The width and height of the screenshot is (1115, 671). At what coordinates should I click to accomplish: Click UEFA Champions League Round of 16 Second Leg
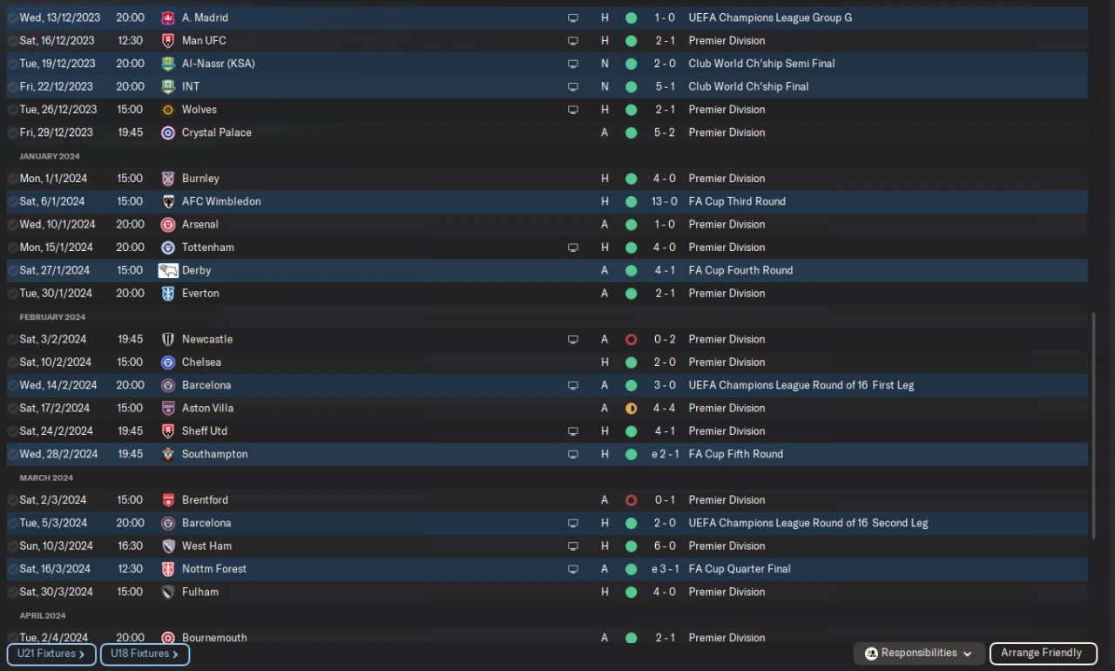[808, 523]
